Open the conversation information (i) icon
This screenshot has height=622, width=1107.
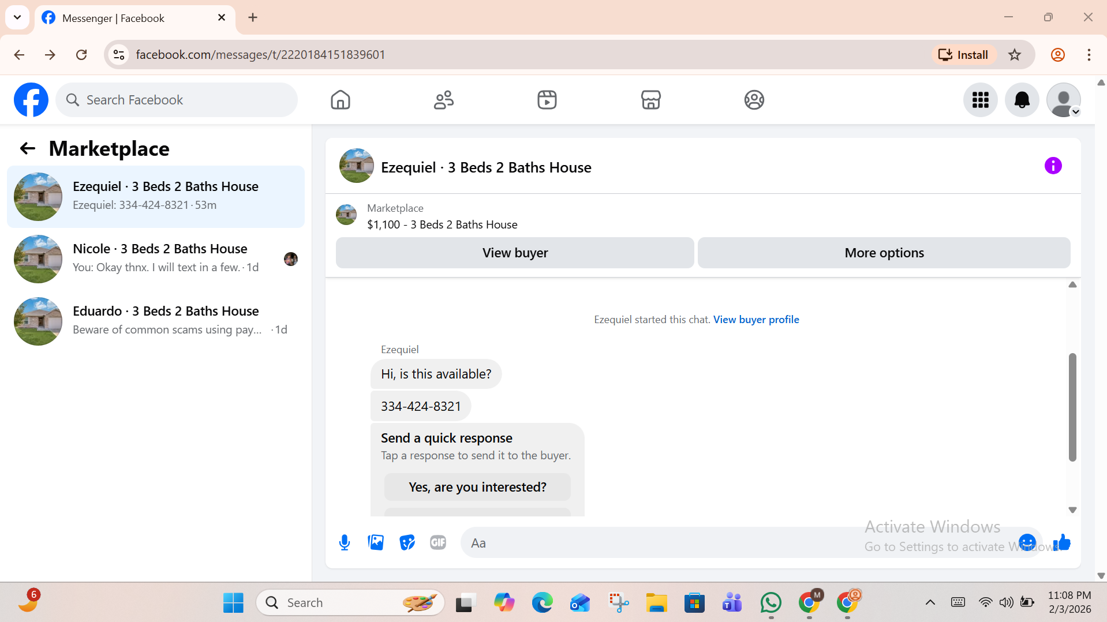(x=1053, y=166)
